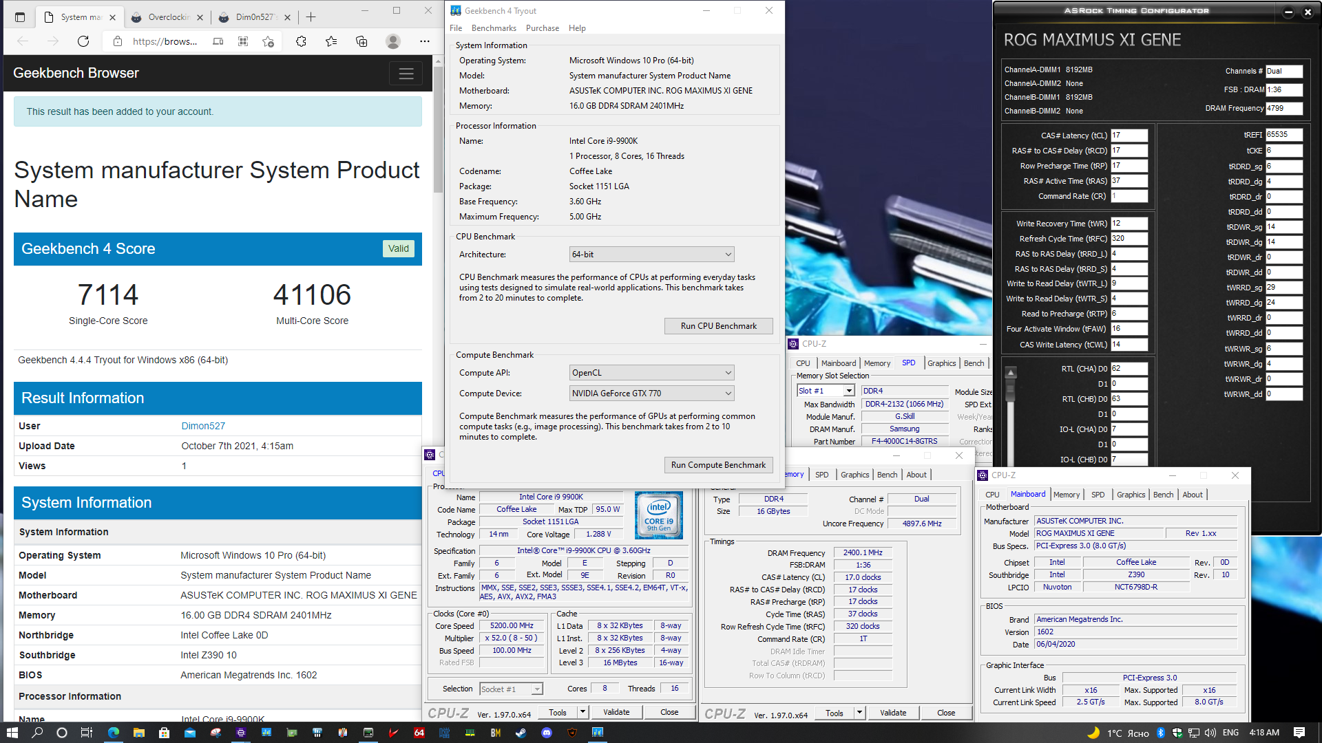Go back in the Edge browser
Viewport: 1322px width, 743px height.
point(23,41)
